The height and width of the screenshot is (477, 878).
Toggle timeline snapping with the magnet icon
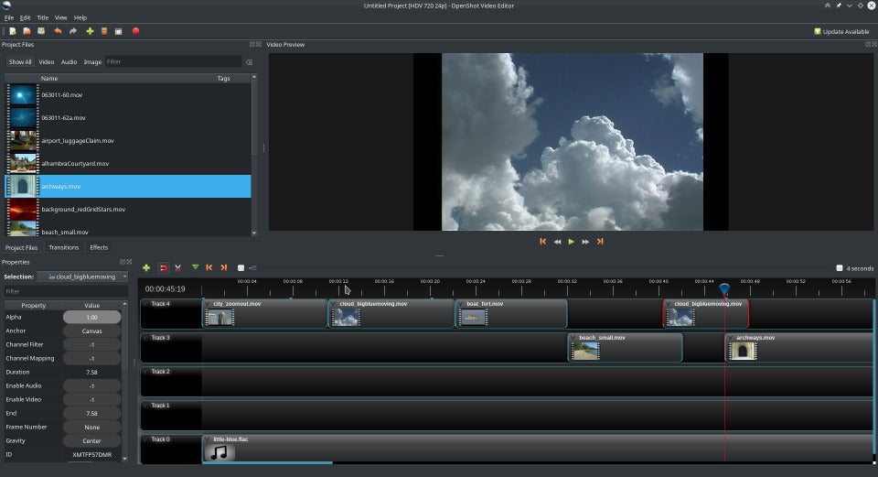[x=164, y=267]
